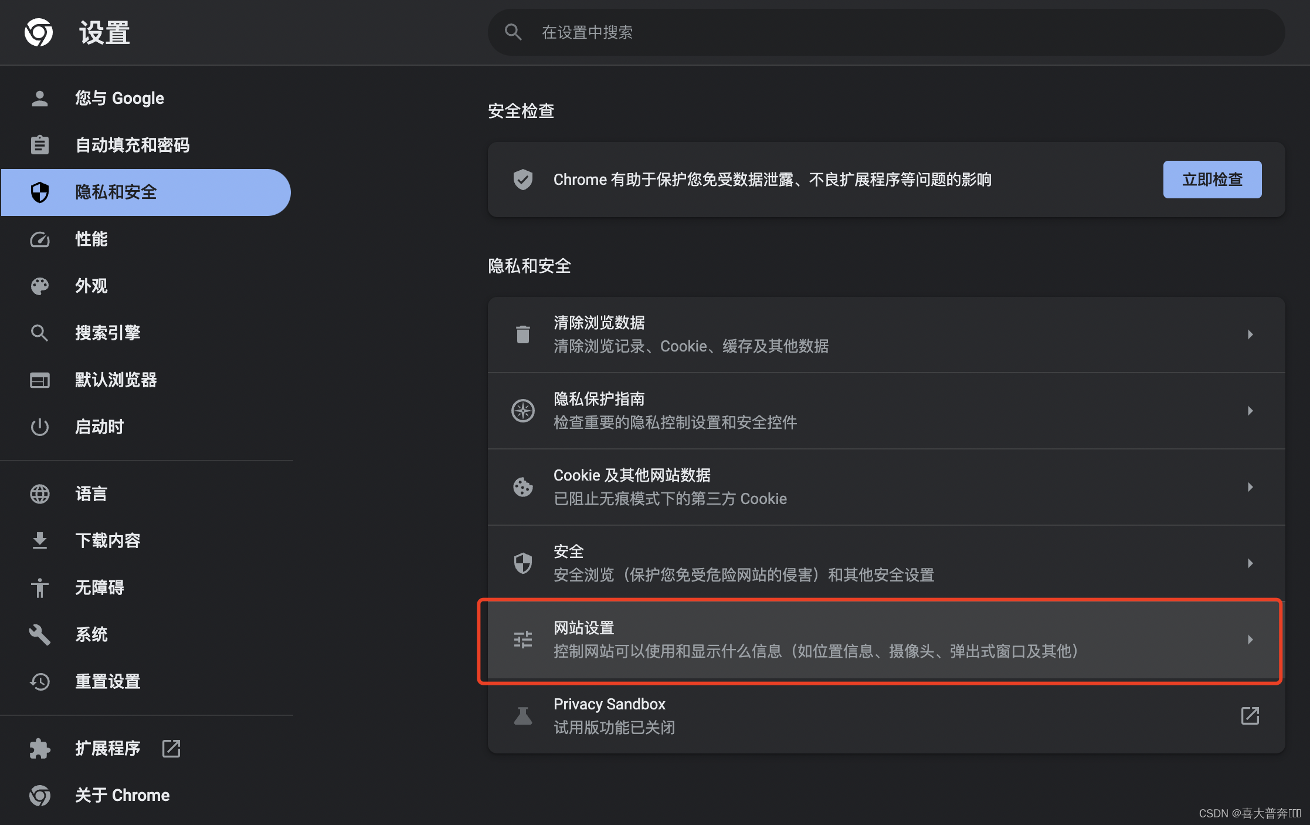This screenshot has height=825, width=1310.
Task: Expand the Cookie 及其他网站数据 arrow
Action: [x=1250, y=487]
